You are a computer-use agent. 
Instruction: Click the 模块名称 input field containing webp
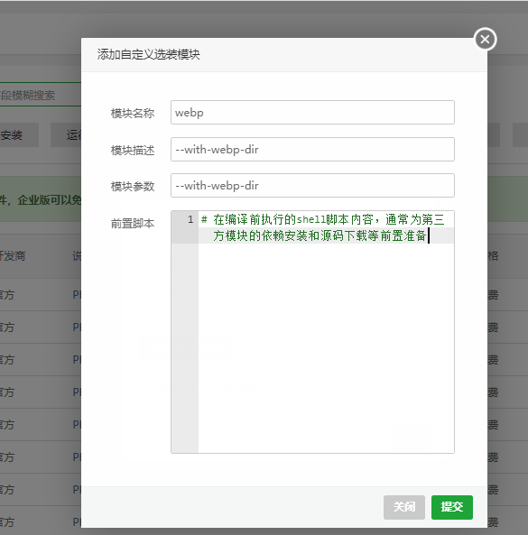tap(312, 112)
